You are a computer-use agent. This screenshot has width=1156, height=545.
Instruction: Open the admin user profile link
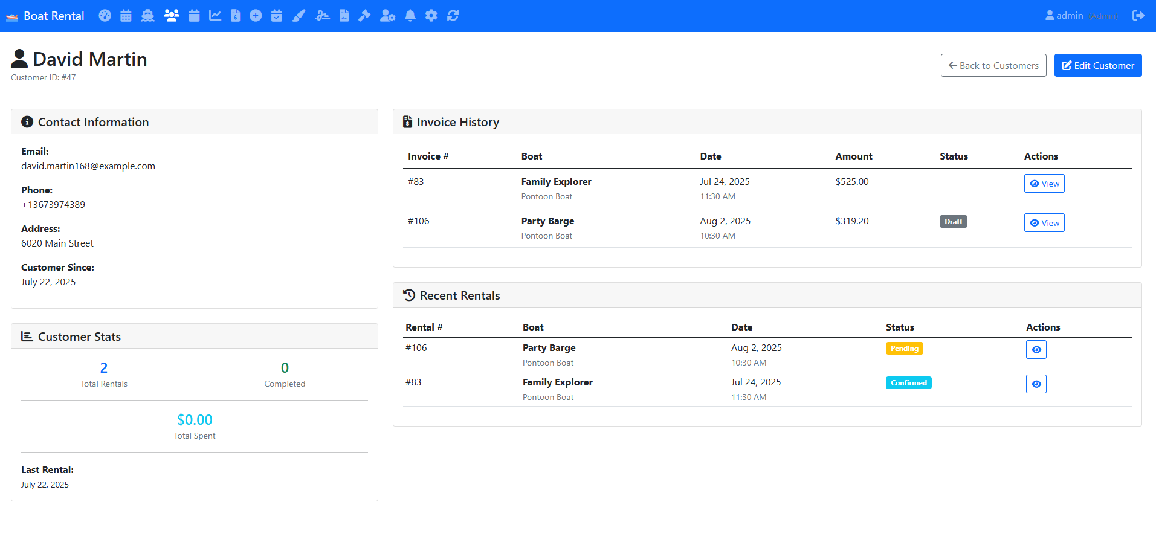click(1082, 16)
